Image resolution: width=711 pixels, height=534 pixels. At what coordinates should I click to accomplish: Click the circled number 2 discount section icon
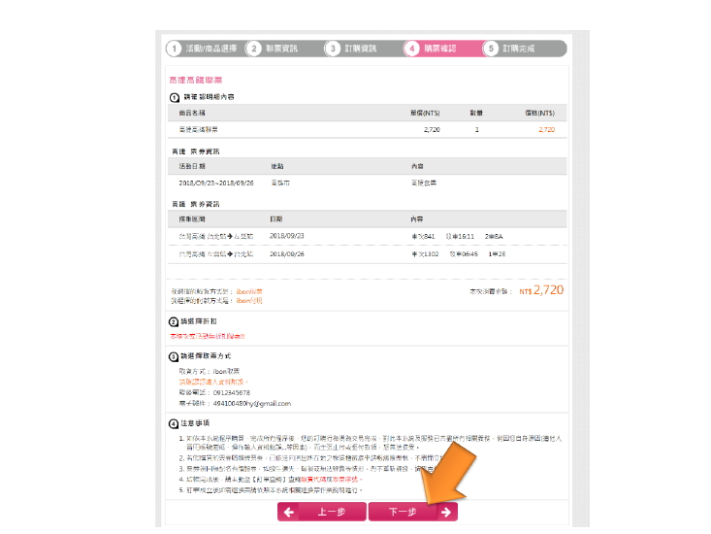(174, 320)
